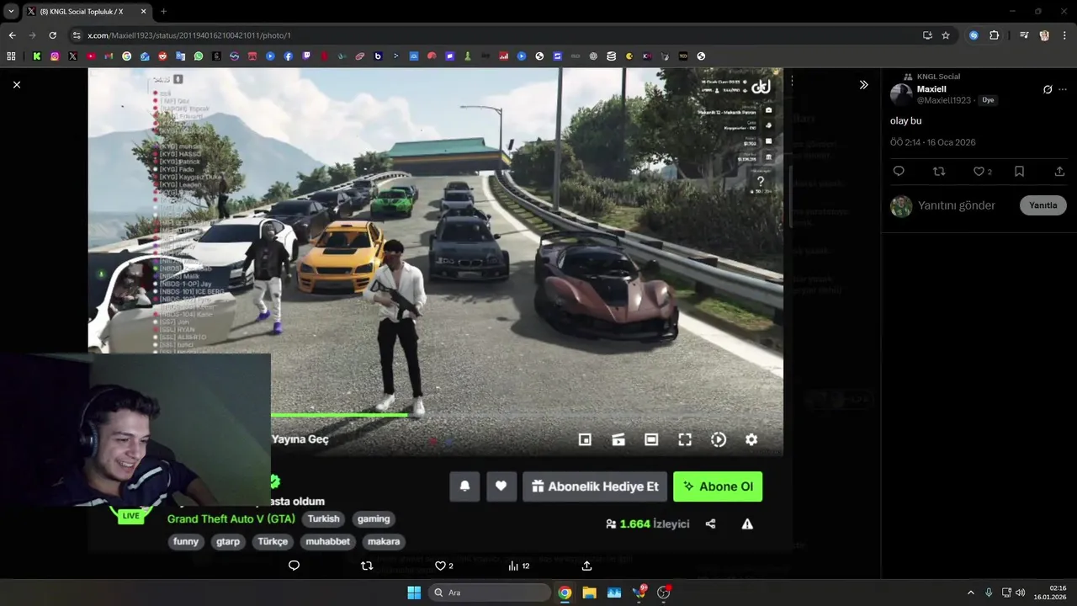Expand the system tray hidden icons

click(x=970, y=593)
